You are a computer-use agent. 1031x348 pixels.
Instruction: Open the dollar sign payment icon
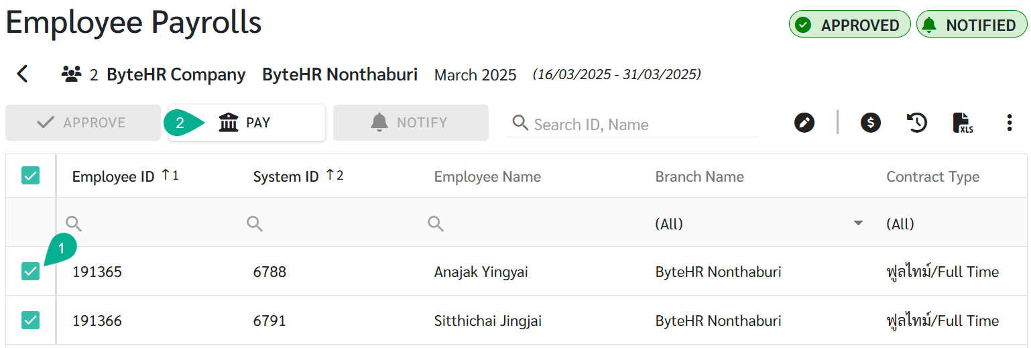click(870, 123)
